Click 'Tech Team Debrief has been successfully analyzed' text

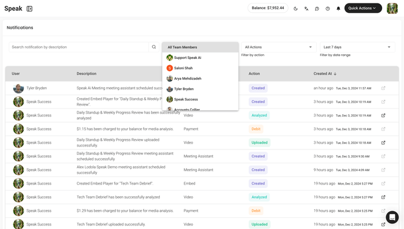tap(118, 197)
